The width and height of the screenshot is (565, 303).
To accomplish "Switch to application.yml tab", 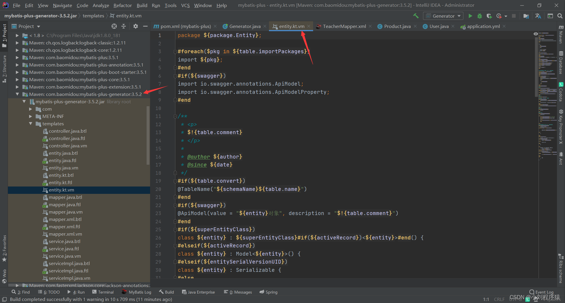I will pyautogui.click(x=483, y=26).
